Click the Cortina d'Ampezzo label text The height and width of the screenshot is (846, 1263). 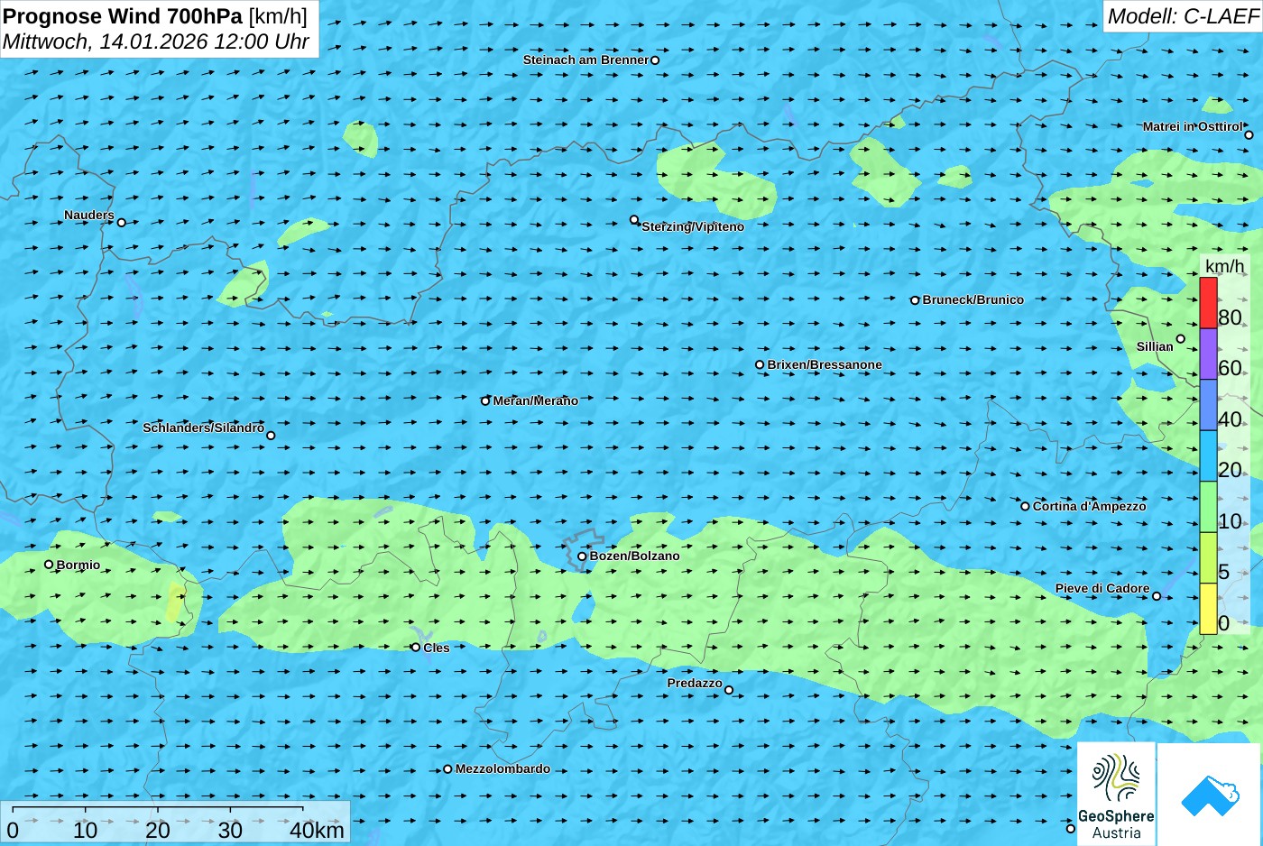tap(1089, 506)
